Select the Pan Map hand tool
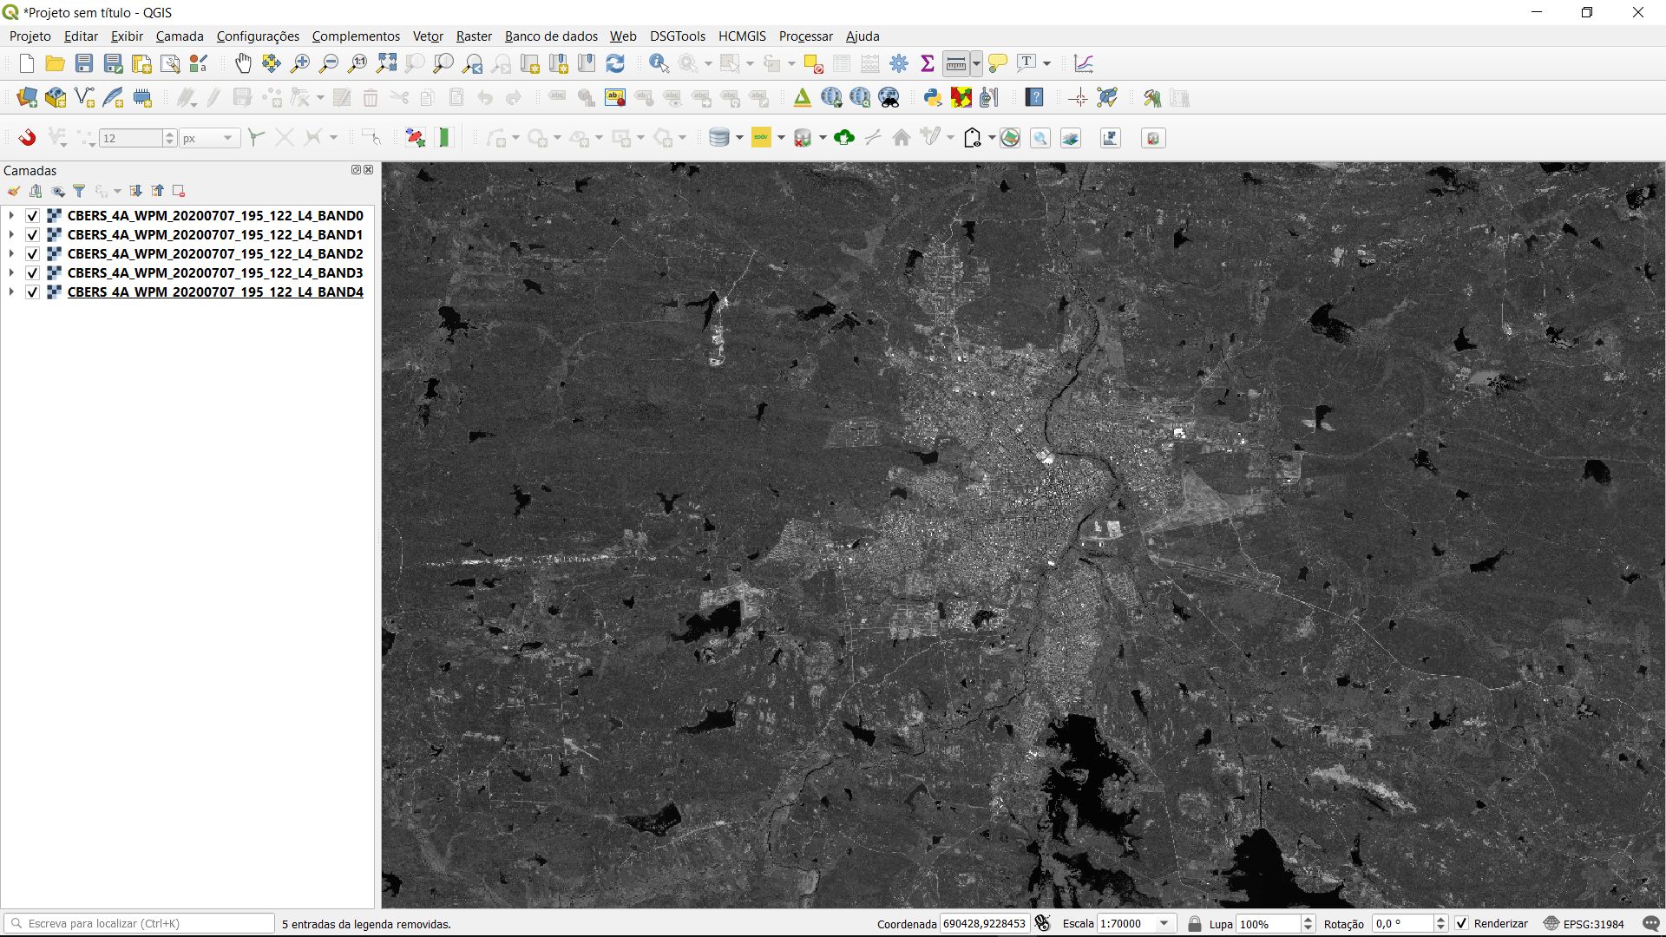 tap(243, 63)
